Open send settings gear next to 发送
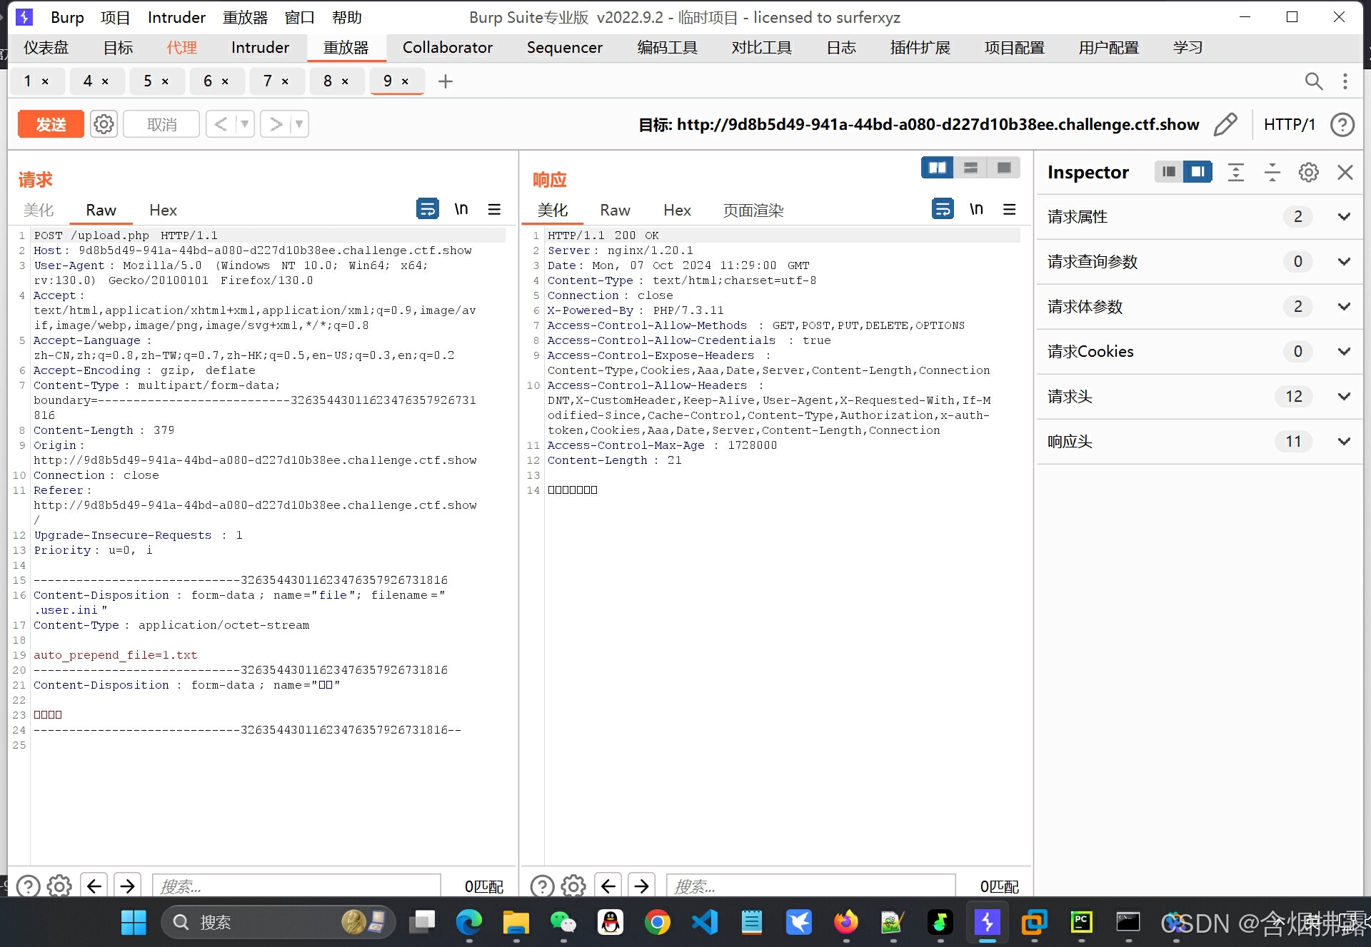The height and width of the screenshot is (947, 1371). point(104,124)
